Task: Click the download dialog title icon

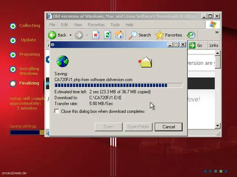Action: click(53, 45)
